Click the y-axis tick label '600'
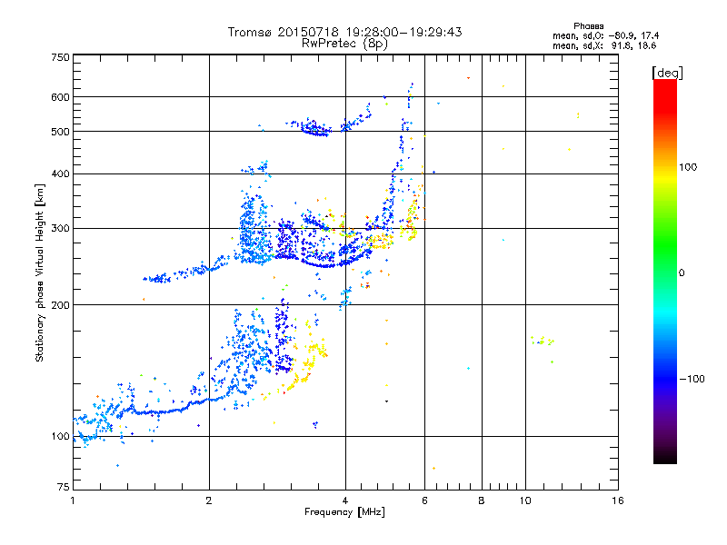The width and height of the screenshot is (727, 545). click(x=61, y=97)
